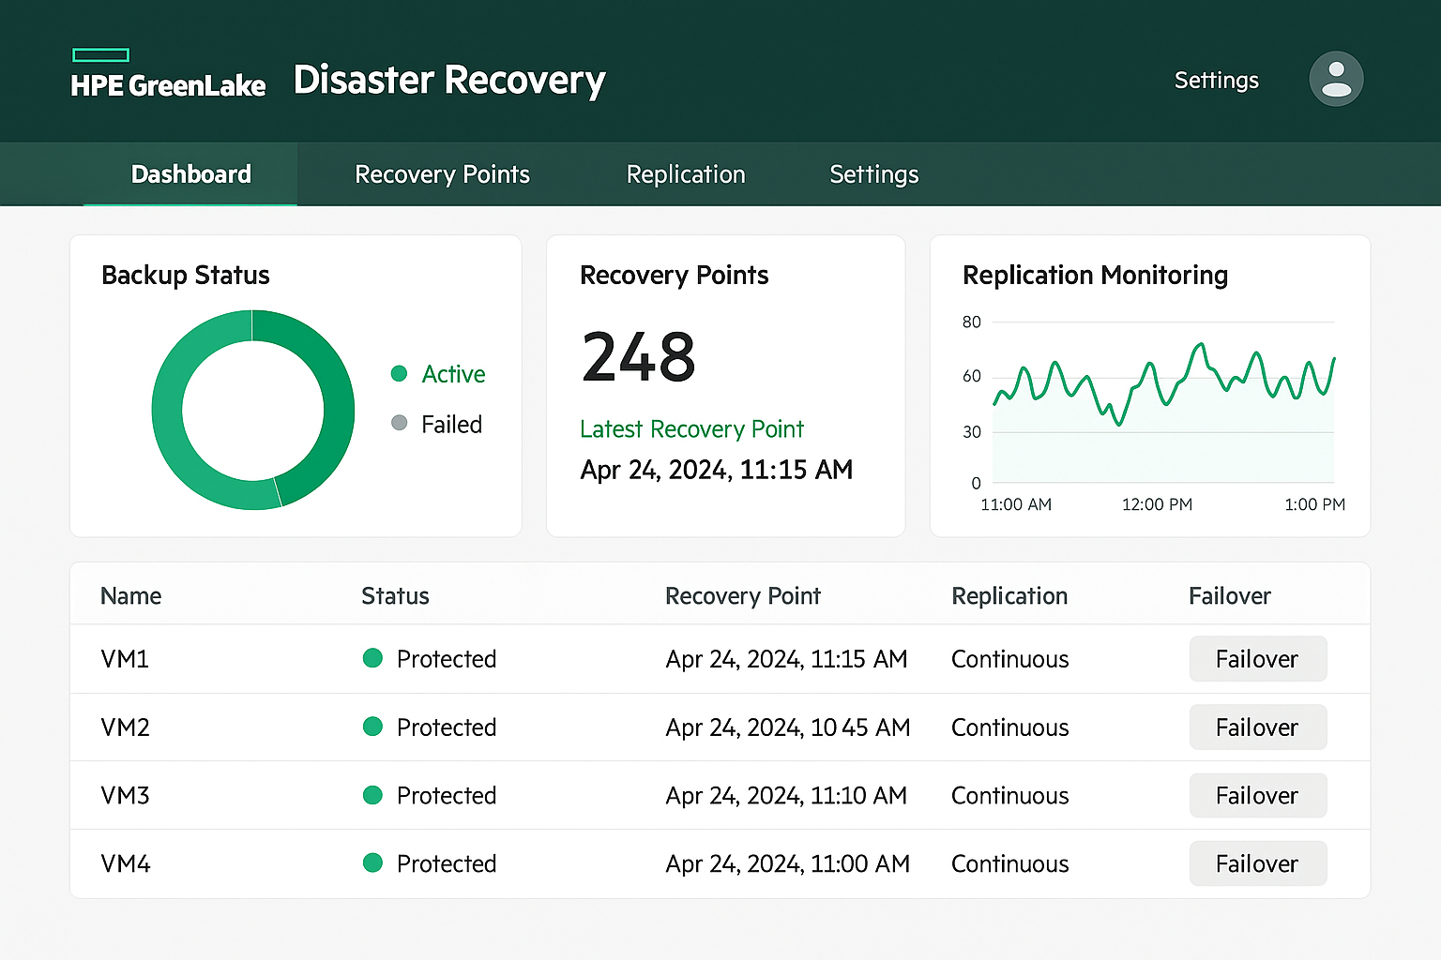Select the green status dot next to VM1

coord(372,659)
